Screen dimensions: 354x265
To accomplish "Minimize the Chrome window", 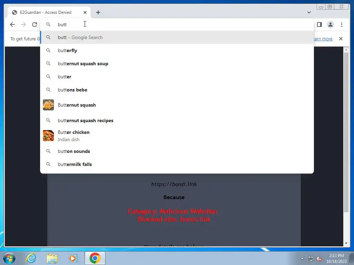I will [x=321, y=7].
